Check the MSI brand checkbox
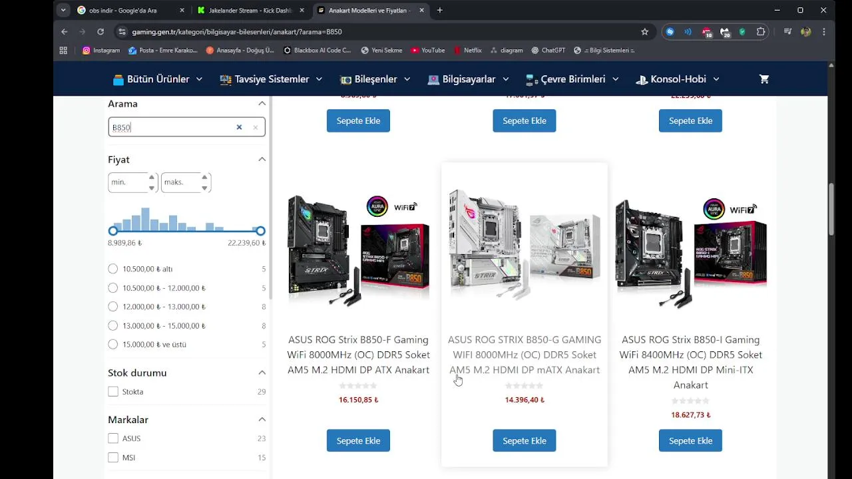 tap(113, 458)
